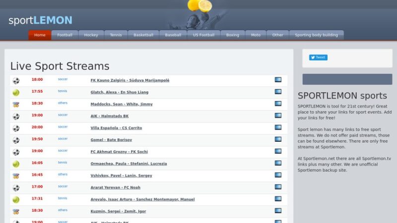Click the tennis ball icon for Ormaechea, Paula row
Image resolution: width=397 pixels, height=223 pixels.
(16, 164)
